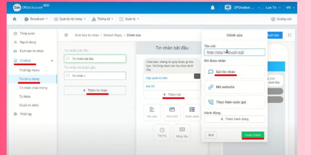Select Trả lời tự động sub-item
This screenshot has width=311, height=155.
pyautogui.click(x=29, y=79)
